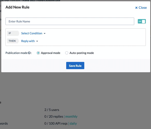
Task: Click the IF condition tag
Action: coord(13,33)
